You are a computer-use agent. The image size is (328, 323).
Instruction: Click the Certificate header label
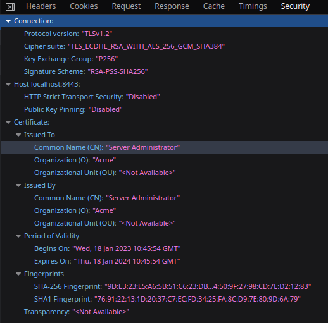[32, 122]
